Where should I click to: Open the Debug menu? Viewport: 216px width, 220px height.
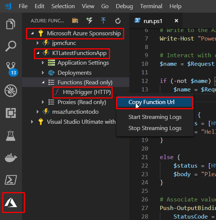point(124,6)
